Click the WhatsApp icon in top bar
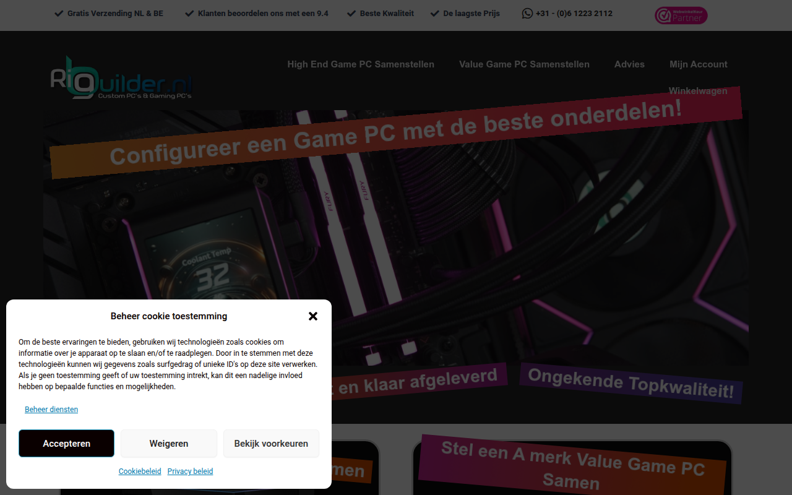 click(527, 13)
